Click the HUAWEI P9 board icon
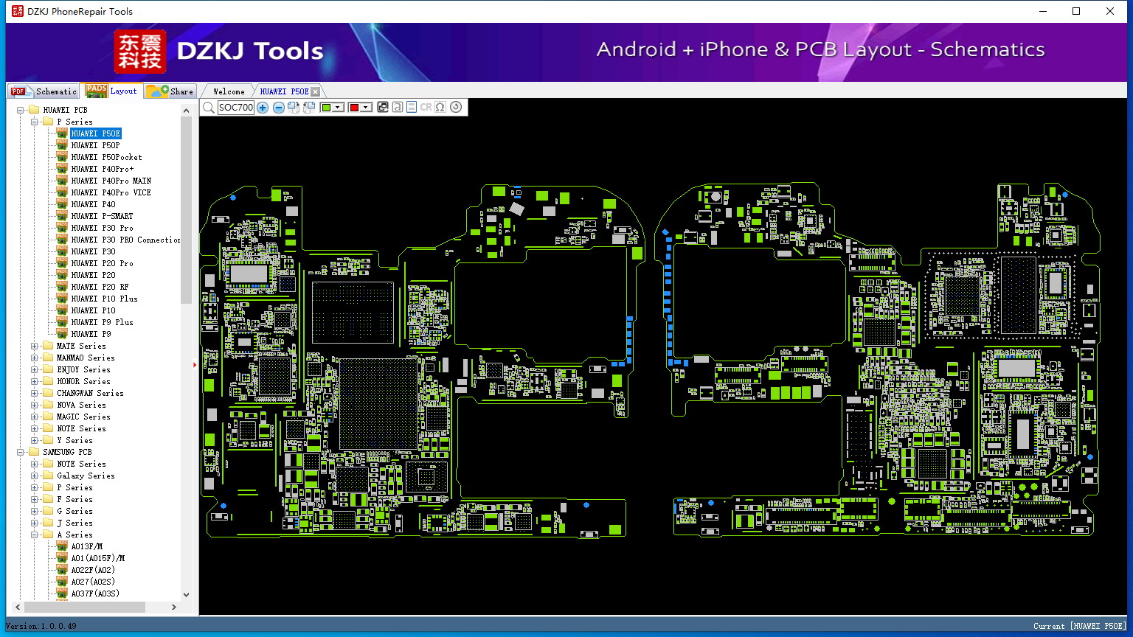Screen dimensions: 1133x637 62,334
